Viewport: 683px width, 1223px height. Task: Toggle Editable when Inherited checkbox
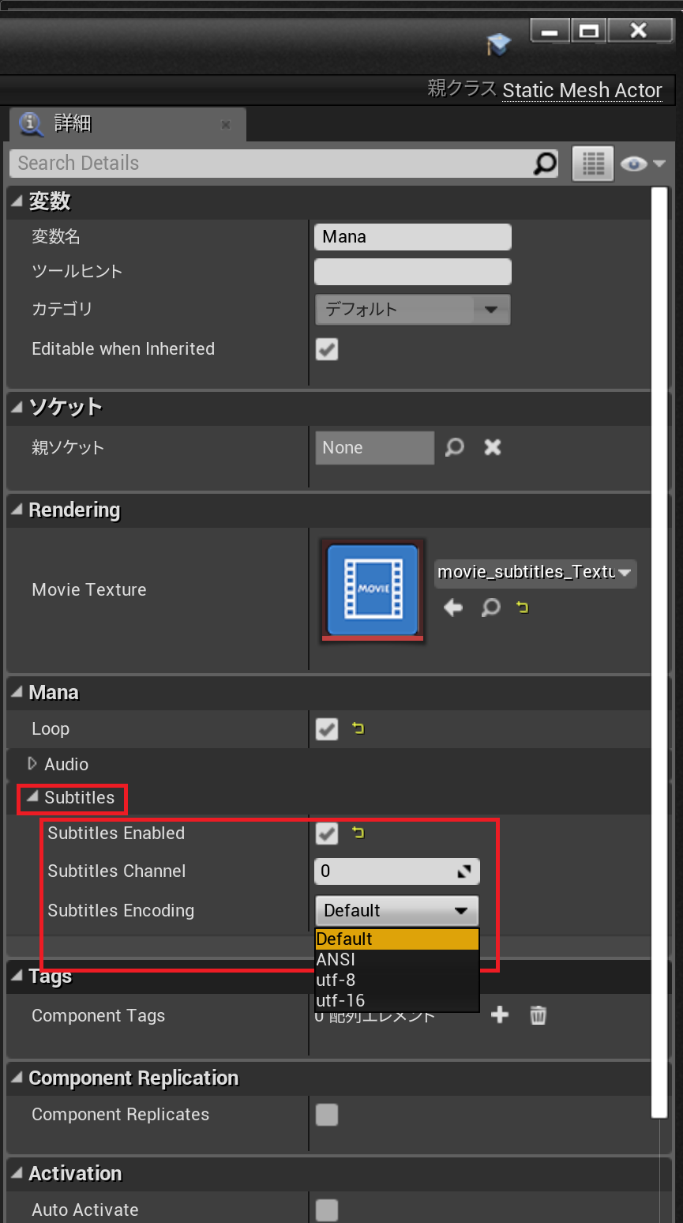tap(327, 348)
